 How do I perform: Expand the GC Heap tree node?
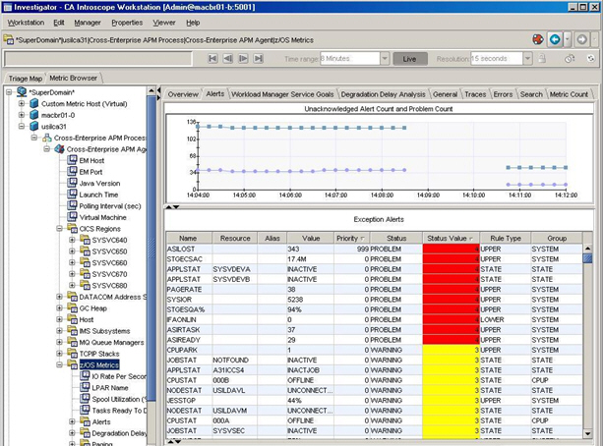pyautogui.click(x=59, y=307)
